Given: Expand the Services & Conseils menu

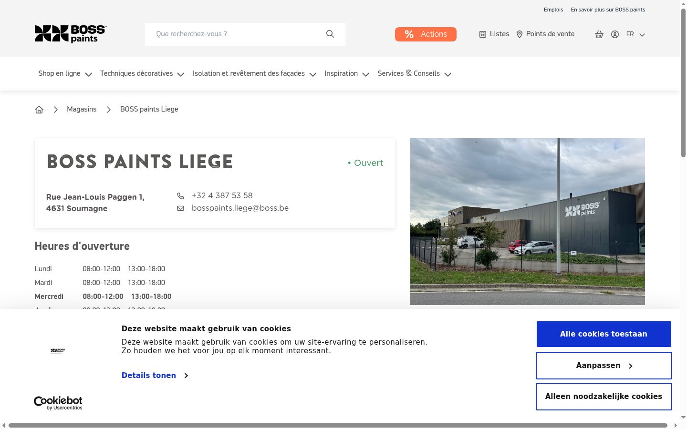Looking at the screenshot, I should [415, 74].
